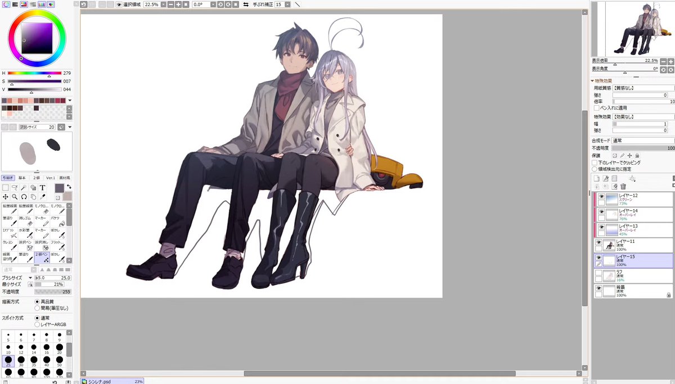Pick the Text tool
675x384 pixels.
click(42, 188)
